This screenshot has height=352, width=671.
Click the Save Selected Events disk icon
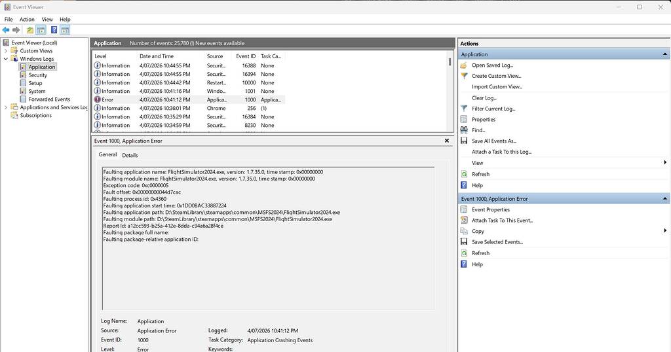pos(464,241)
